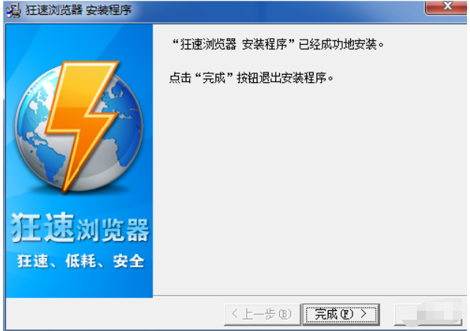
Task: Close the 狂速浏览器 installer window
Action: pos(446,7)
